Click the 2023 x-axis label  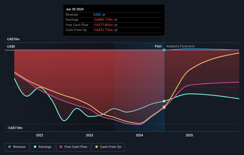(x=89, y=135)
